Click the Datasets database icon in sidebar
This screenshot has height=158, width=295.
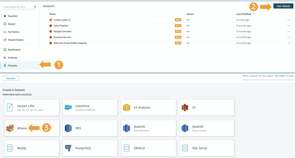(5, 65)
